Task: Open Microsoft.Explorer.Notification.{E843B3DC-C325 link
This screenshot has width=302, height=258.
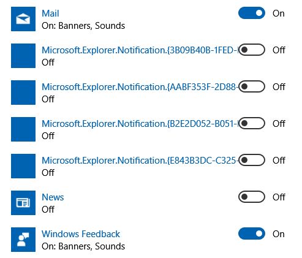Action: click(x=140, y=161)
